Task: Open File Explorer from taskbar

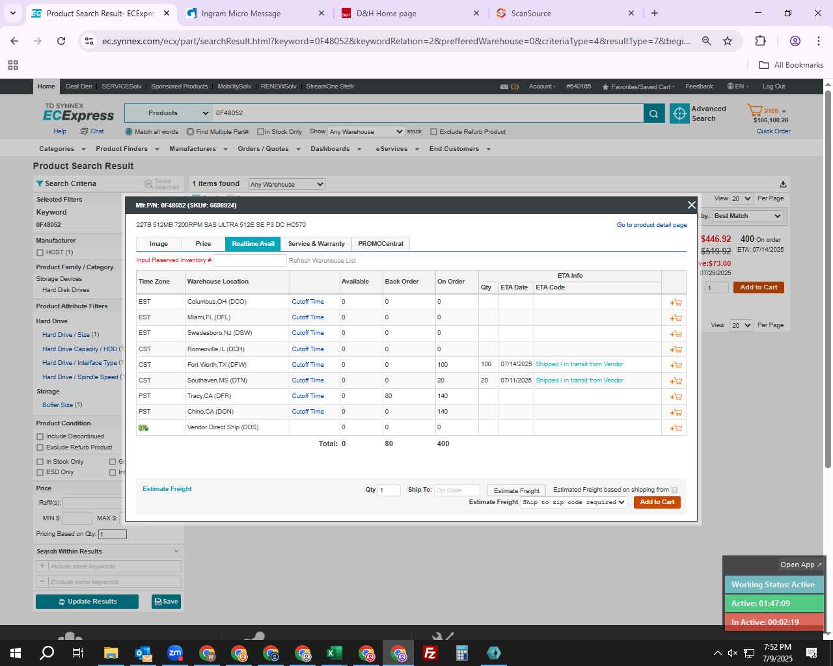Action: click(x=111, y=653)
